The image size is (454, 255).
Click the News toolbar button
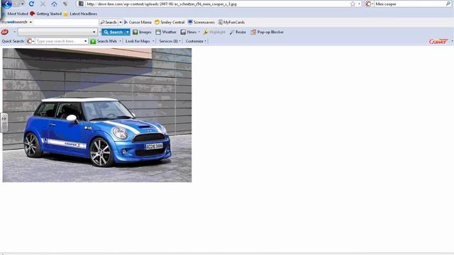(189, 32)
